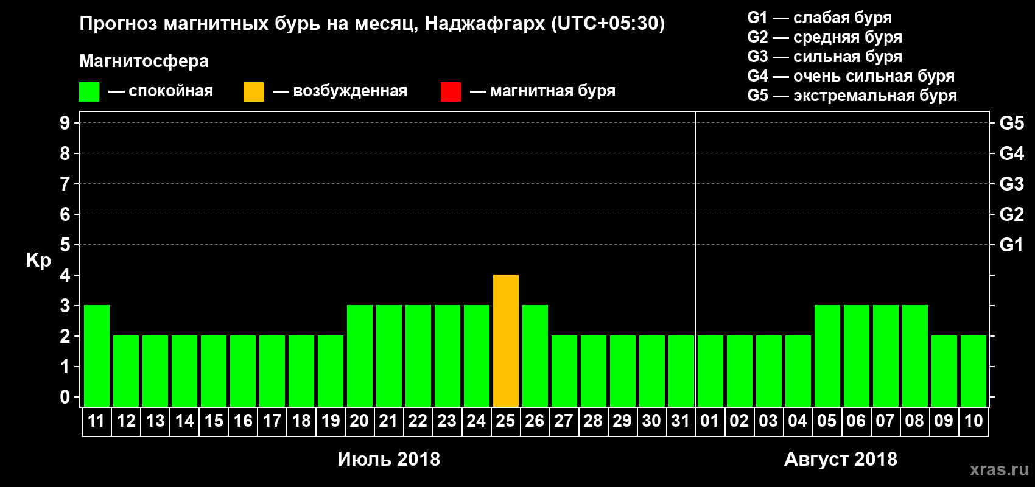Screen dimensions: 1035x487
Task: Click the G2 label on right axis
Action: (1012, 214)
